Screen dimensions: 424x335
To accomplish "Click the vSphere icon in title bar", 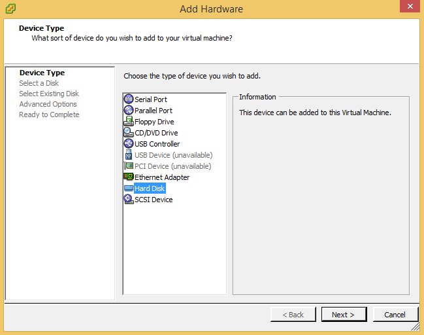I will pos(10,9).
